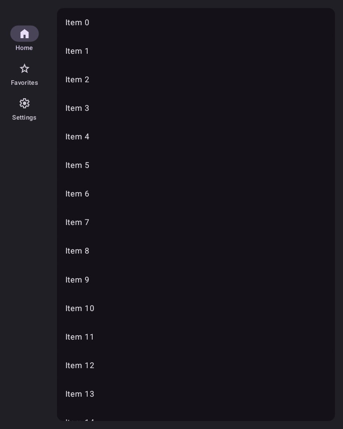Choose Item 3 in the list
The height and width of the screenshot is (429, 343).
pyautogui.click(x=77, y=108)
